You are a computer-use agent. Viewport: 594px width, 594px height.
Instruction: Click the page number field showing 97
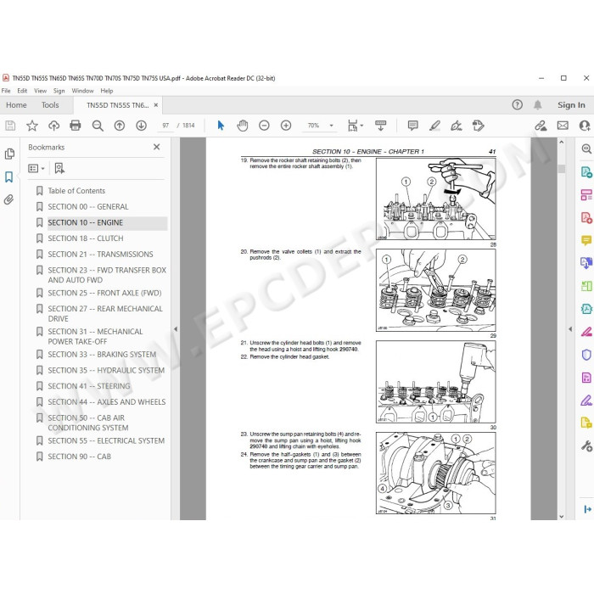(165, 126)
